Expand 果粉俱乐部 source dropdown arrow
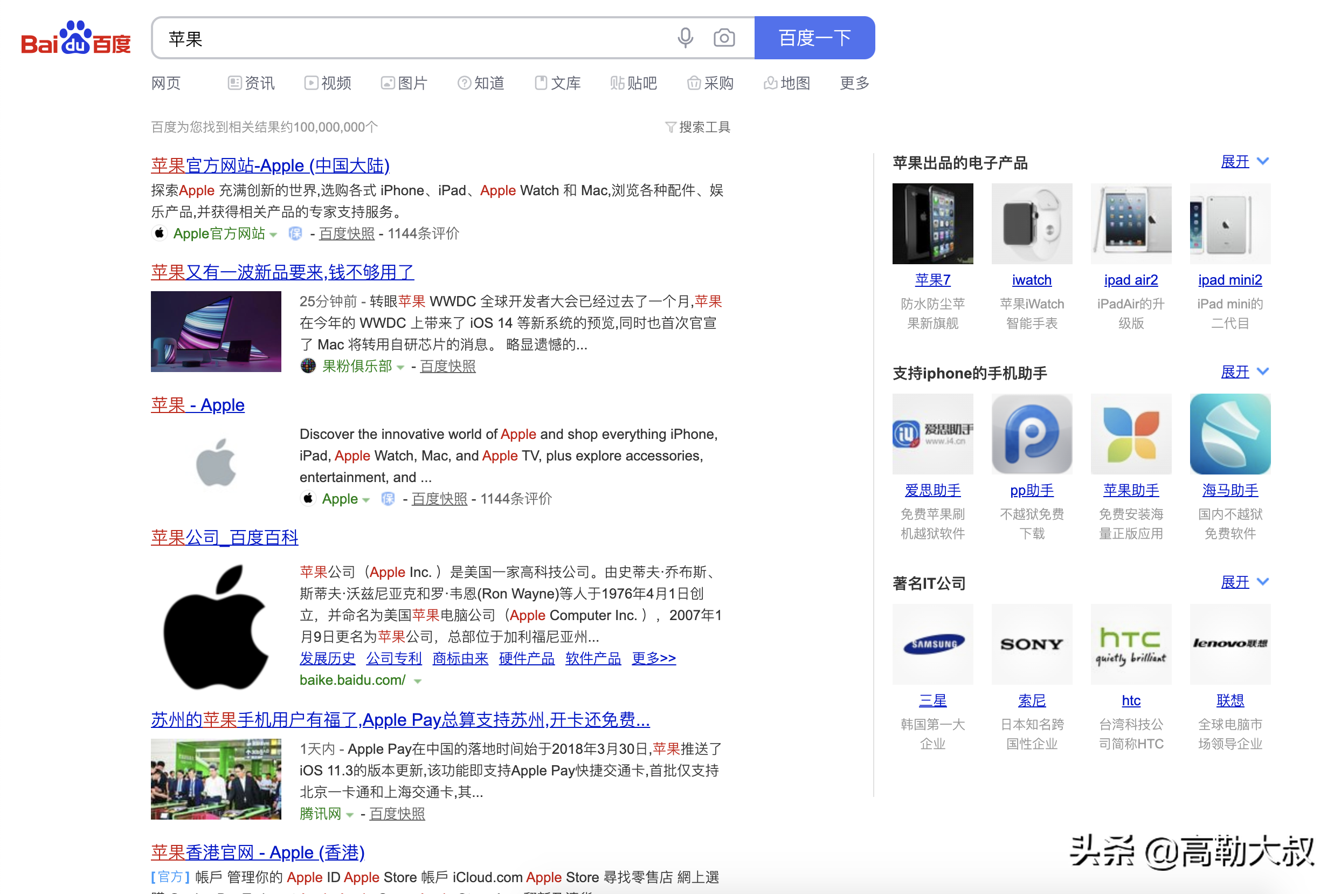 tap(400, 368)
